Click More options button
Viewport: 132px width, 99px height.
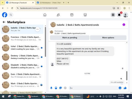108,38
